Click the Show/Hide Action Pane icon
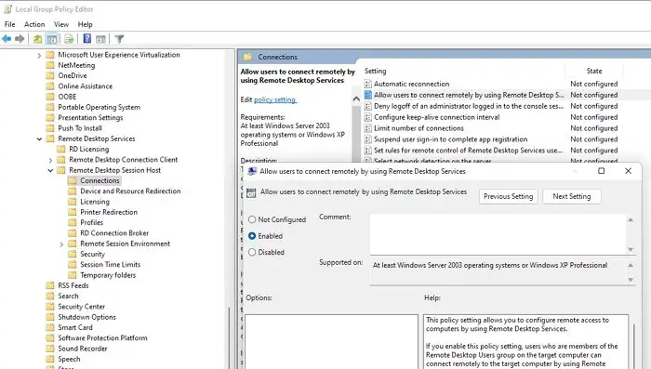This screenshot has height=369, width=651. (100, 39)
